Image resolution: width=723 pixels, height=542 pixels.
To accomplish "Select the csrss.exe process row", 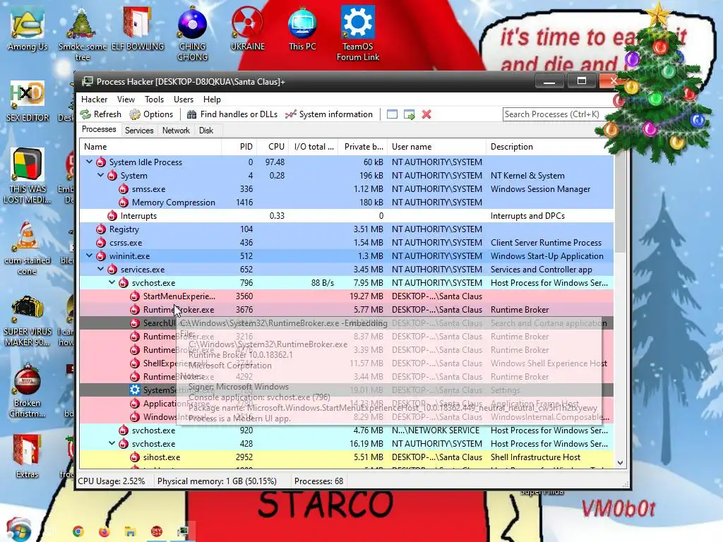I will click(347, 243).
